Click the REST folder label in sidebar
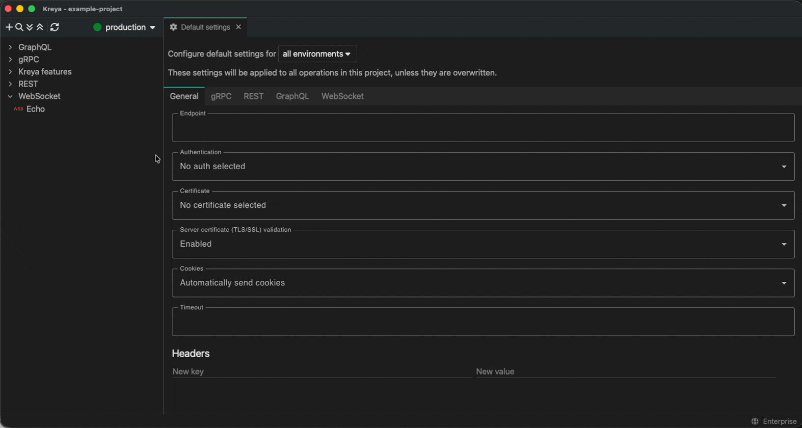The width and height of the screenshot is (802, 428). (28, 84)
